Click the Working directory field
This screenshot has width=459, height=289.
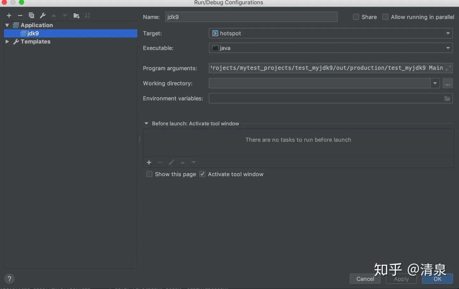tap(319, 83)
